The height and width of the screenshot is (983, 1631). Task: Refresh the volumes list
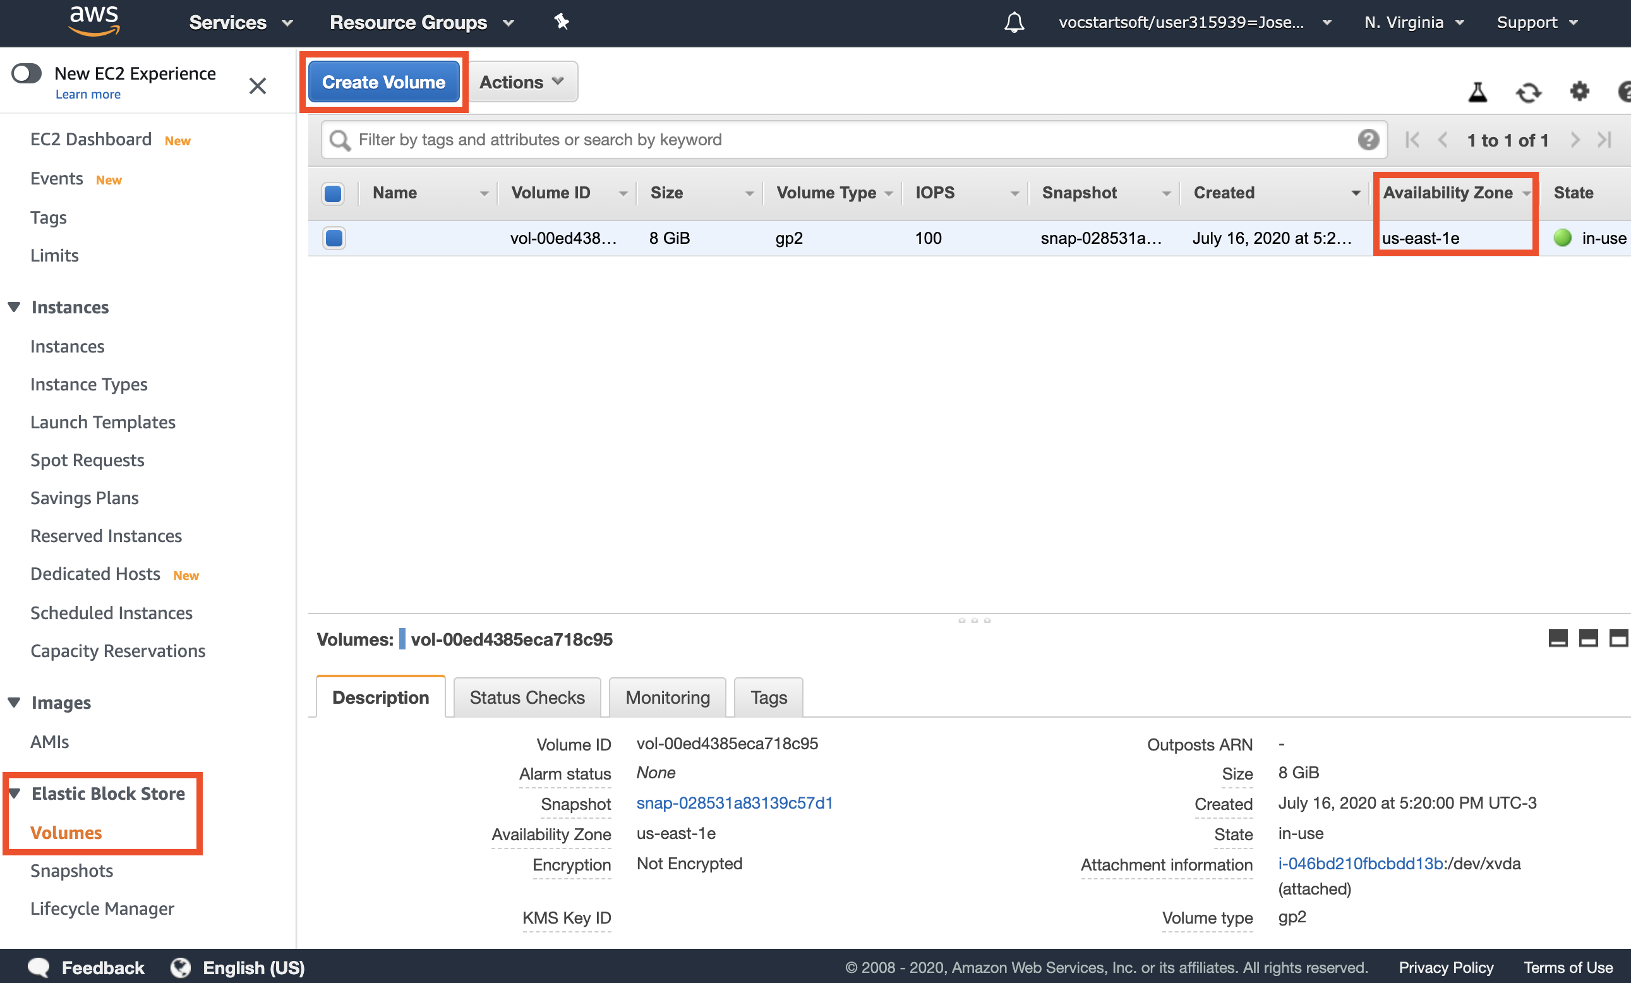[x=1528, y=92]
